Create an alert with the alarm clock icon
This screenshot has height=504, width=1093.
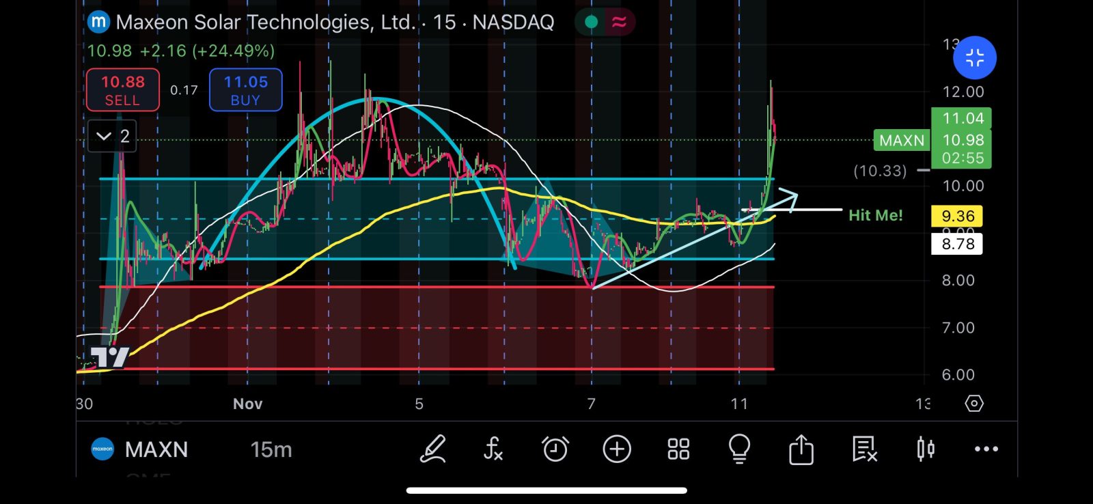(555, 449)
